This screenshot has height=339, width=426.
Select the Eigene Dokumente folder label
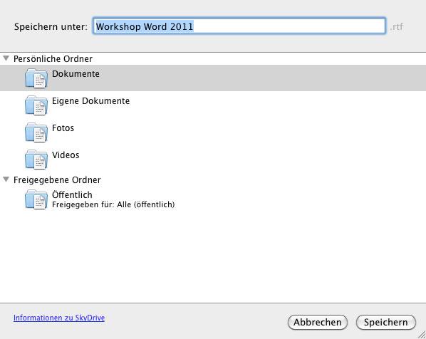(90, 101)
